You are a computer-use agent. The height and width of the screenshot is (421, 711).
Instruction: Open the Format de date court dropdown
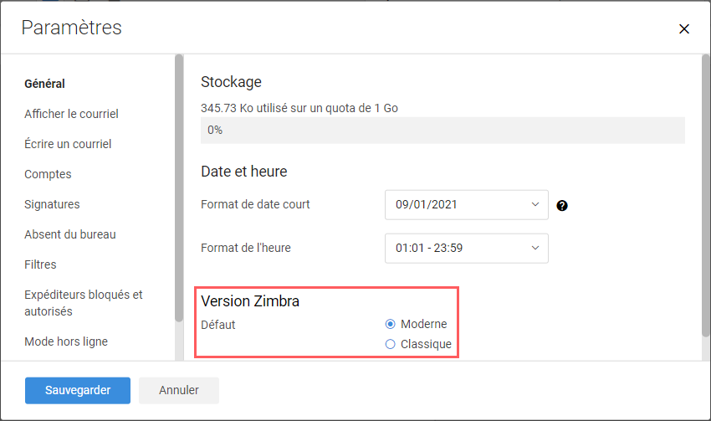(x=467, y=204)
